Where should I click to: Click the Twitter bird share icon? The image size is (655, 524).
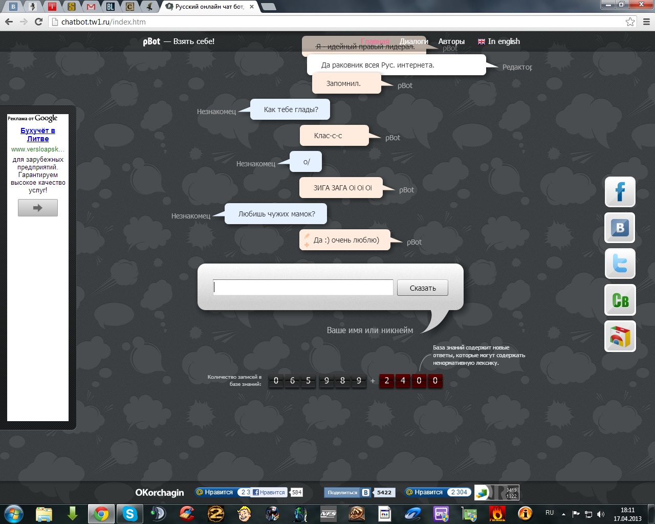pos(620,264)
